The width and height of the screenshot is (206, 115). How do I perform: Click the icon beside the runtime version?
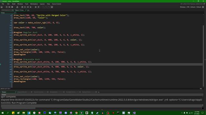click(204, 4)
